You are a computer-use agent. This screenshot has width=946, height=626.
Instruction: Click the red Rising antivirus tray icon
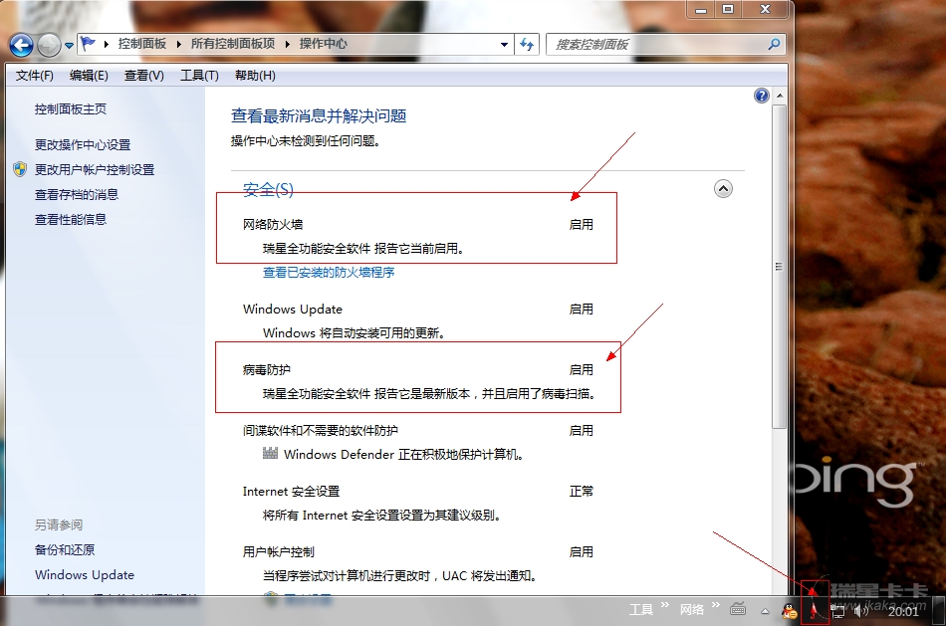coord(815,610)
